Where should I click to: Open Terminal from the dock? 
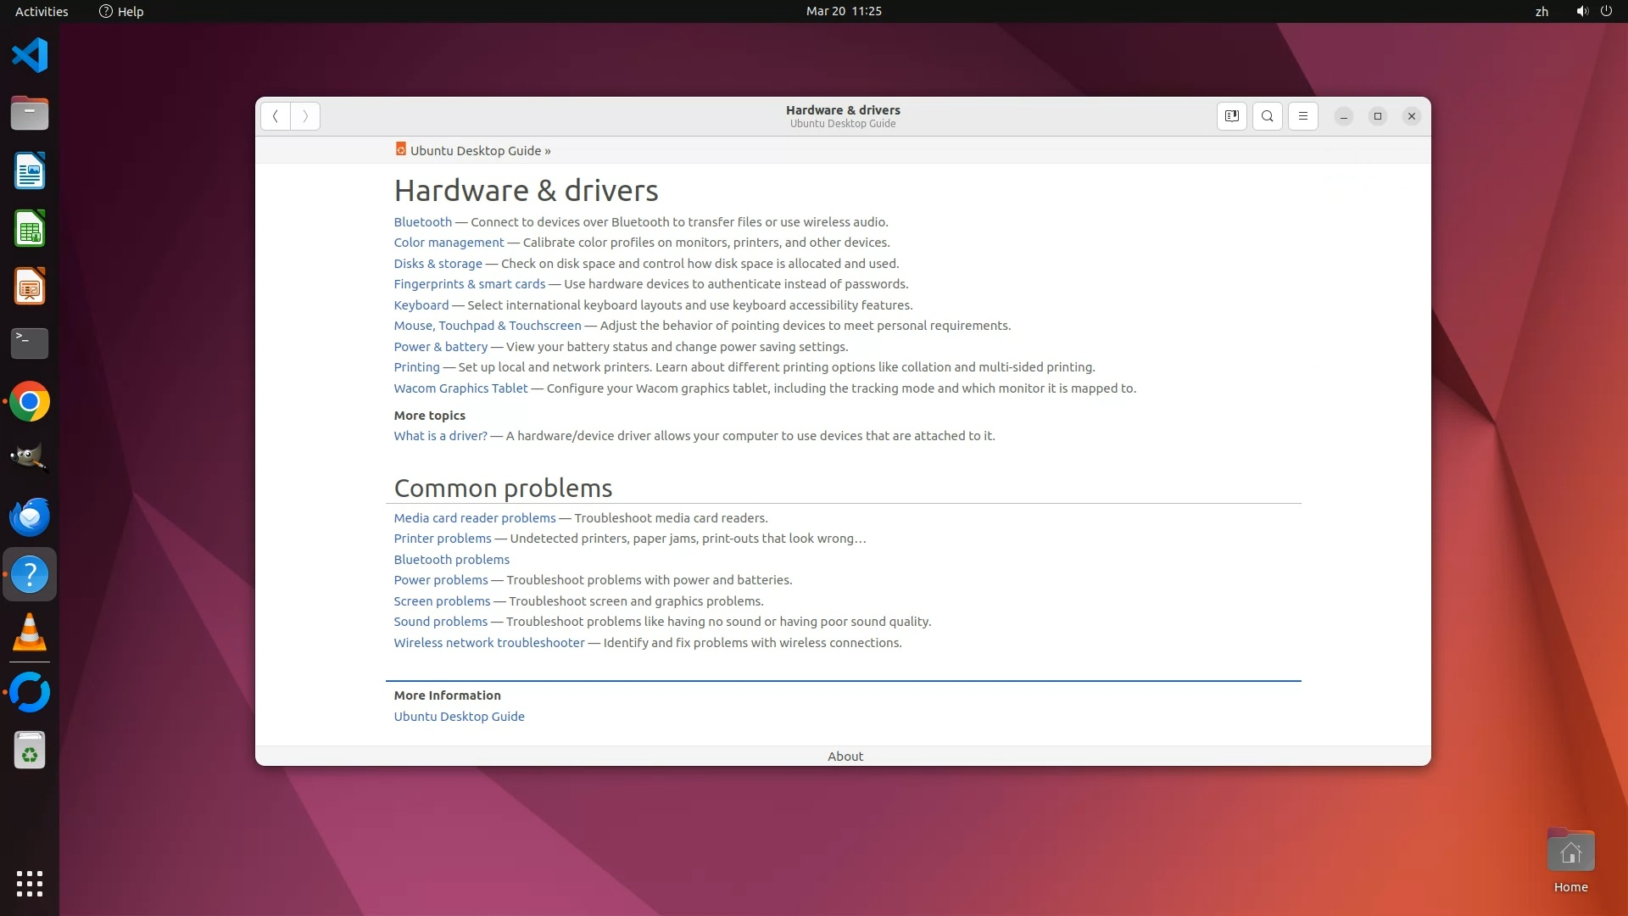[x=30, y=343]
